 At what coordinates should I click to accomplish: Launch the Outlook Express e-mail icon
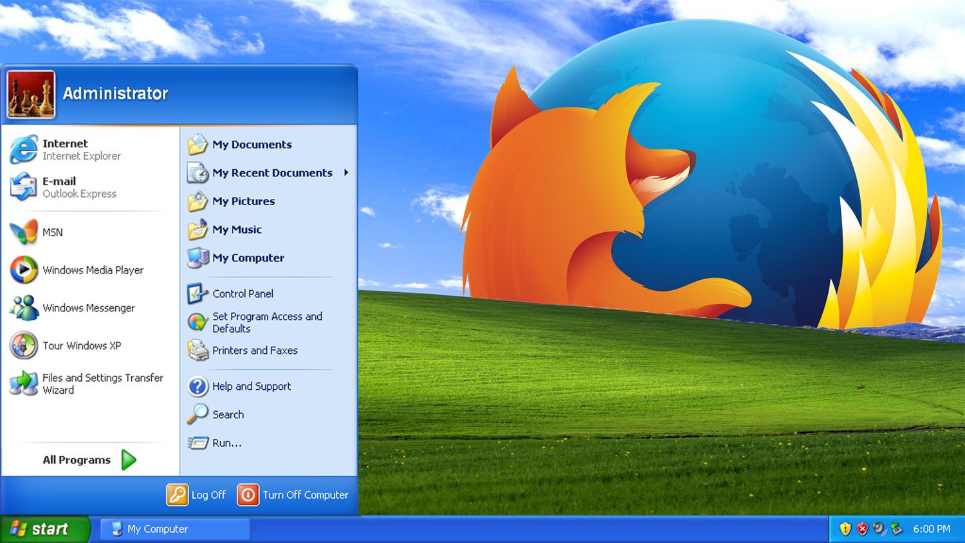[x=24, y=187]
